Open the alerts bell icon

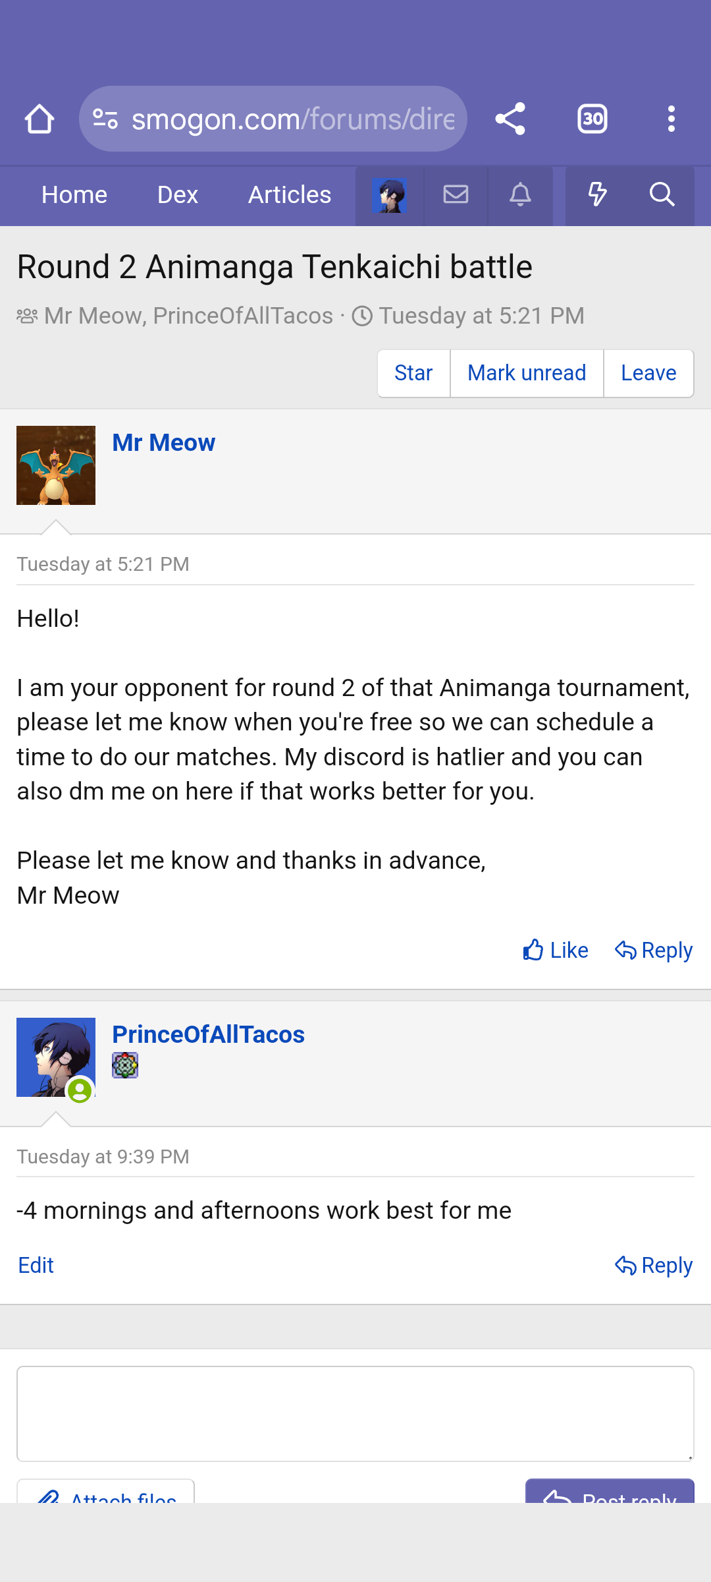tap(520, 194)
